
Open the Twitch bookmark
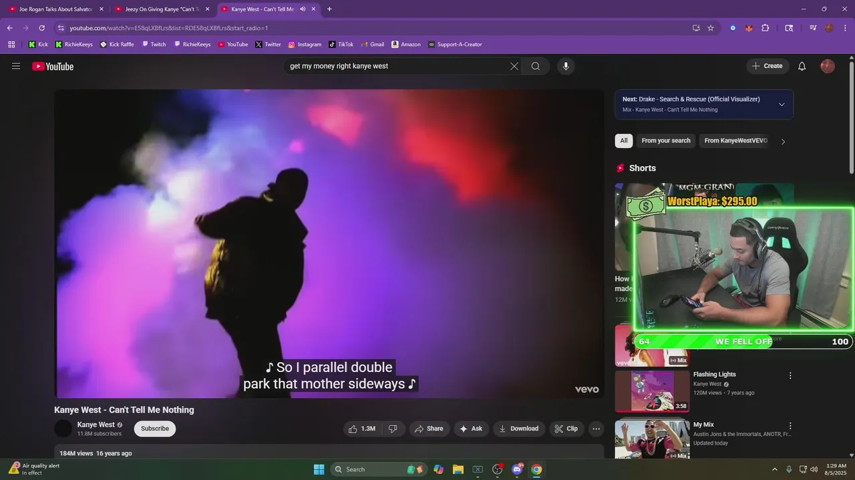(x=154, y=45)
